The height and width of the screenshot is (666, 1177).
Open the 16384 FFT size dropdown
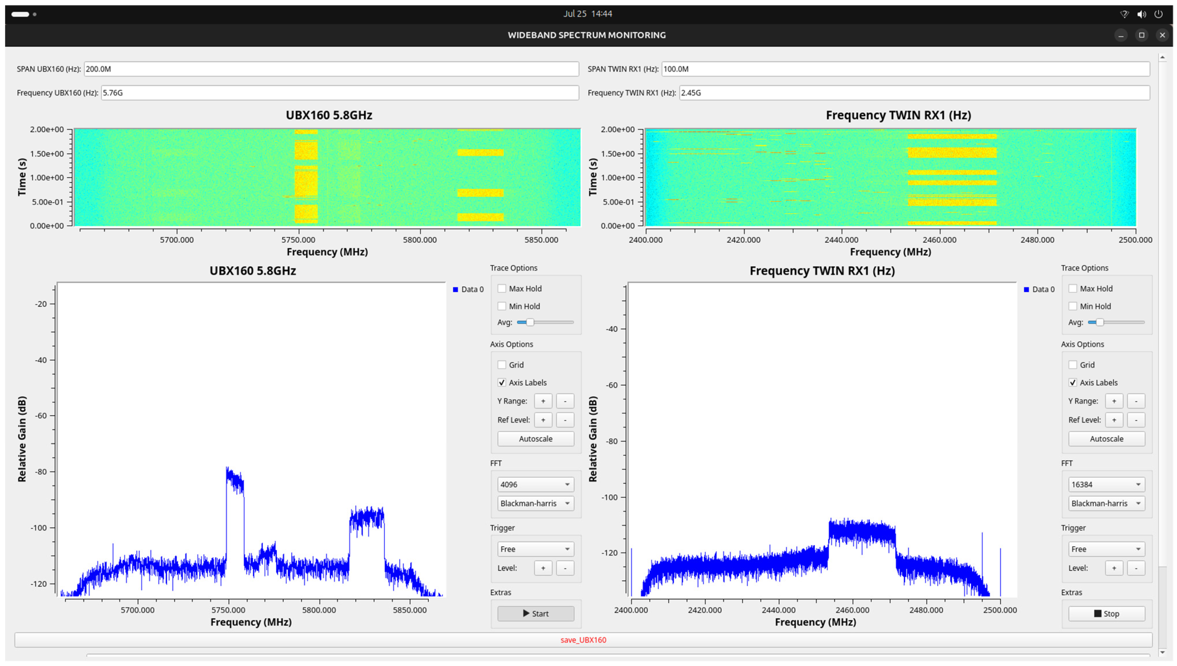tap(1106, 484)
